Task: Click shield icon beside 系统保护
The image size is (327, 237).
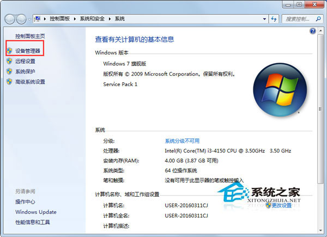Action: coord(9,71)
